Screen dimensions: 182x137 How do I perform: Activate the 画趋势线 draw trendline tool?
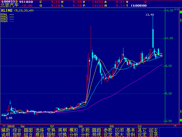pyautogui.click(x=97, y=132)
